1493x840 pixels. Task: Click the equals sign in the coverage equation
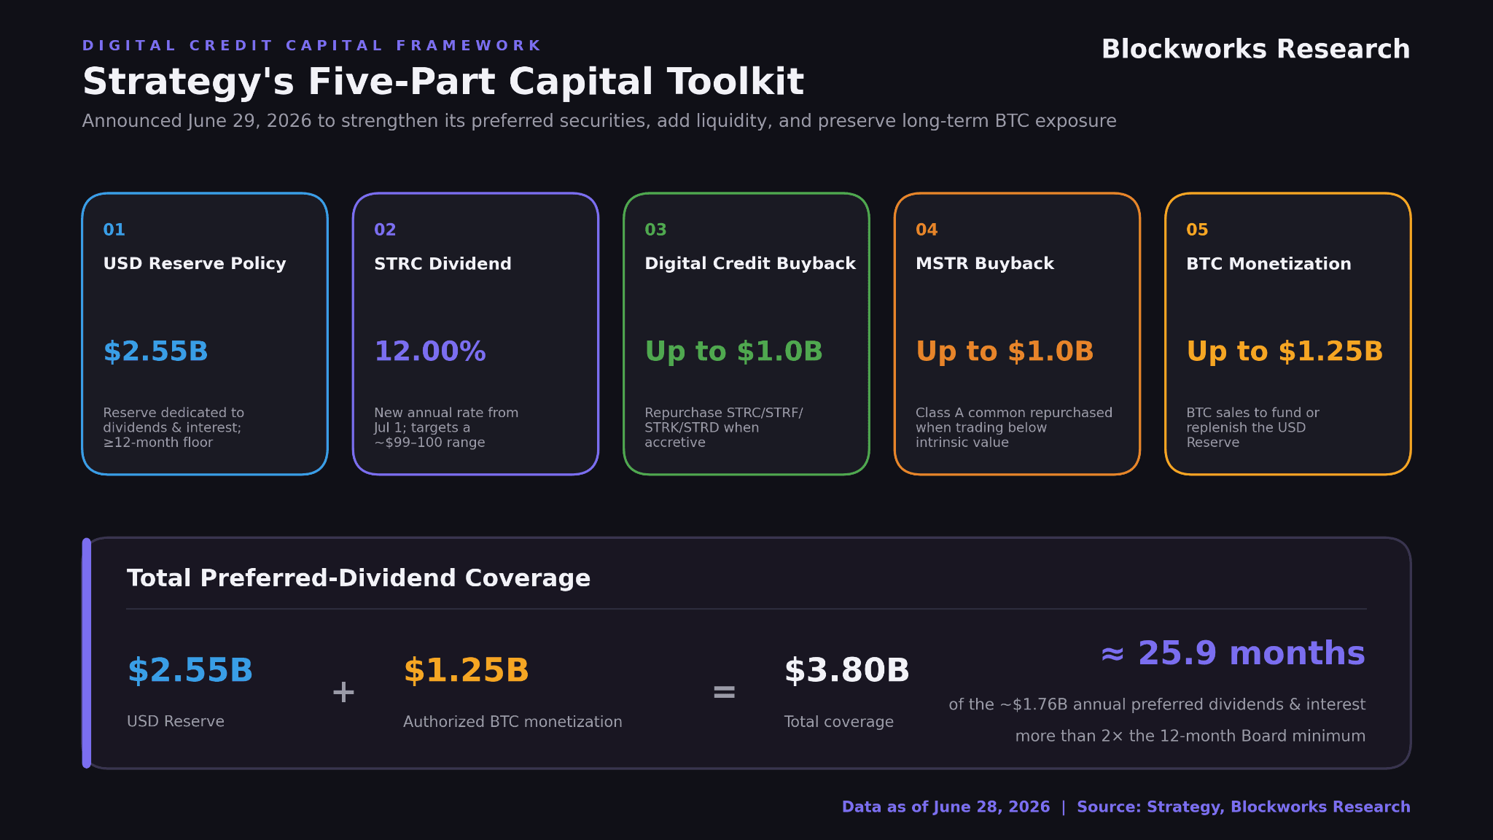pyautogui.click(x=724, y=692)
